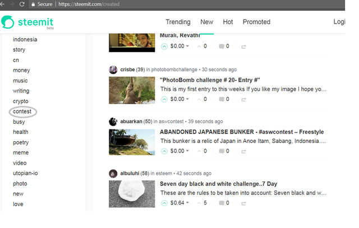Upvote the Murali, Revathi post
Viewport: 359px width, 228px height.
164,46
